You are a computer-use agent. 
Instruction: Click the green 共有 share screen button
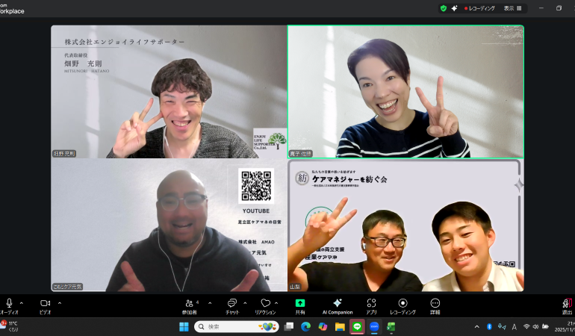(x=300, y=303)
